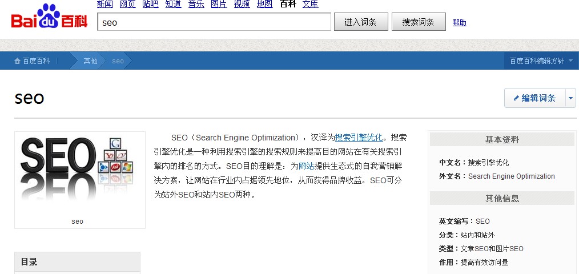Click the 类型：文章SEO和图片SEO entry
Viewport: 579px width, 274px height.
(481, 248)
